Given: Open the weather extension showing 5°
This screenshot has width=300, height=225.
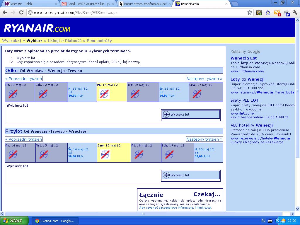Looking at the screenshot, I should tap(287, 13).
